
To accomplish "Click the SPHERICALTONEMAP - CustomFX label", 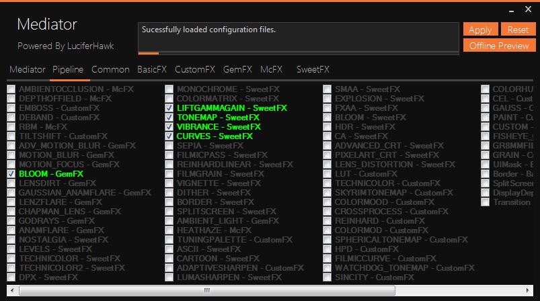I will pos(401,240).
